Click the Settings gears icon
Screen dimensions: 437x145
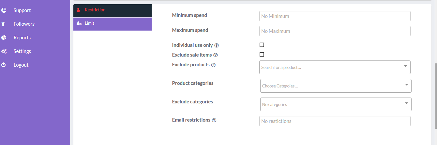click(4, 51)
